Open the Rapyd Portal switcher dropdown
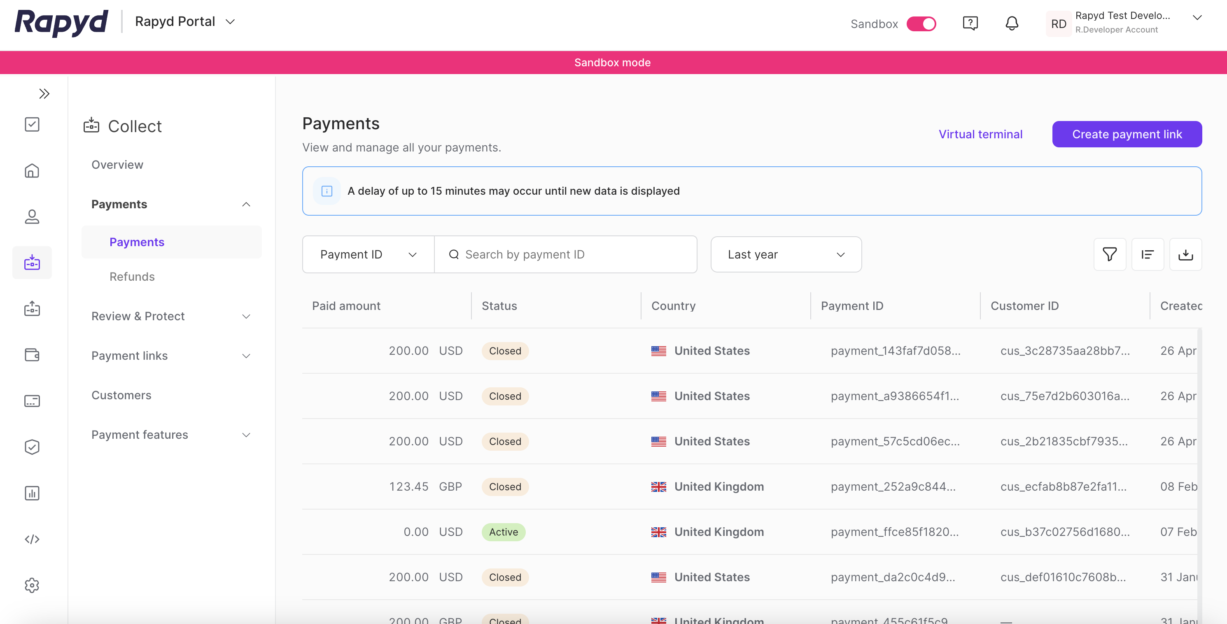1227x624 pixels. tap(185, 21)
